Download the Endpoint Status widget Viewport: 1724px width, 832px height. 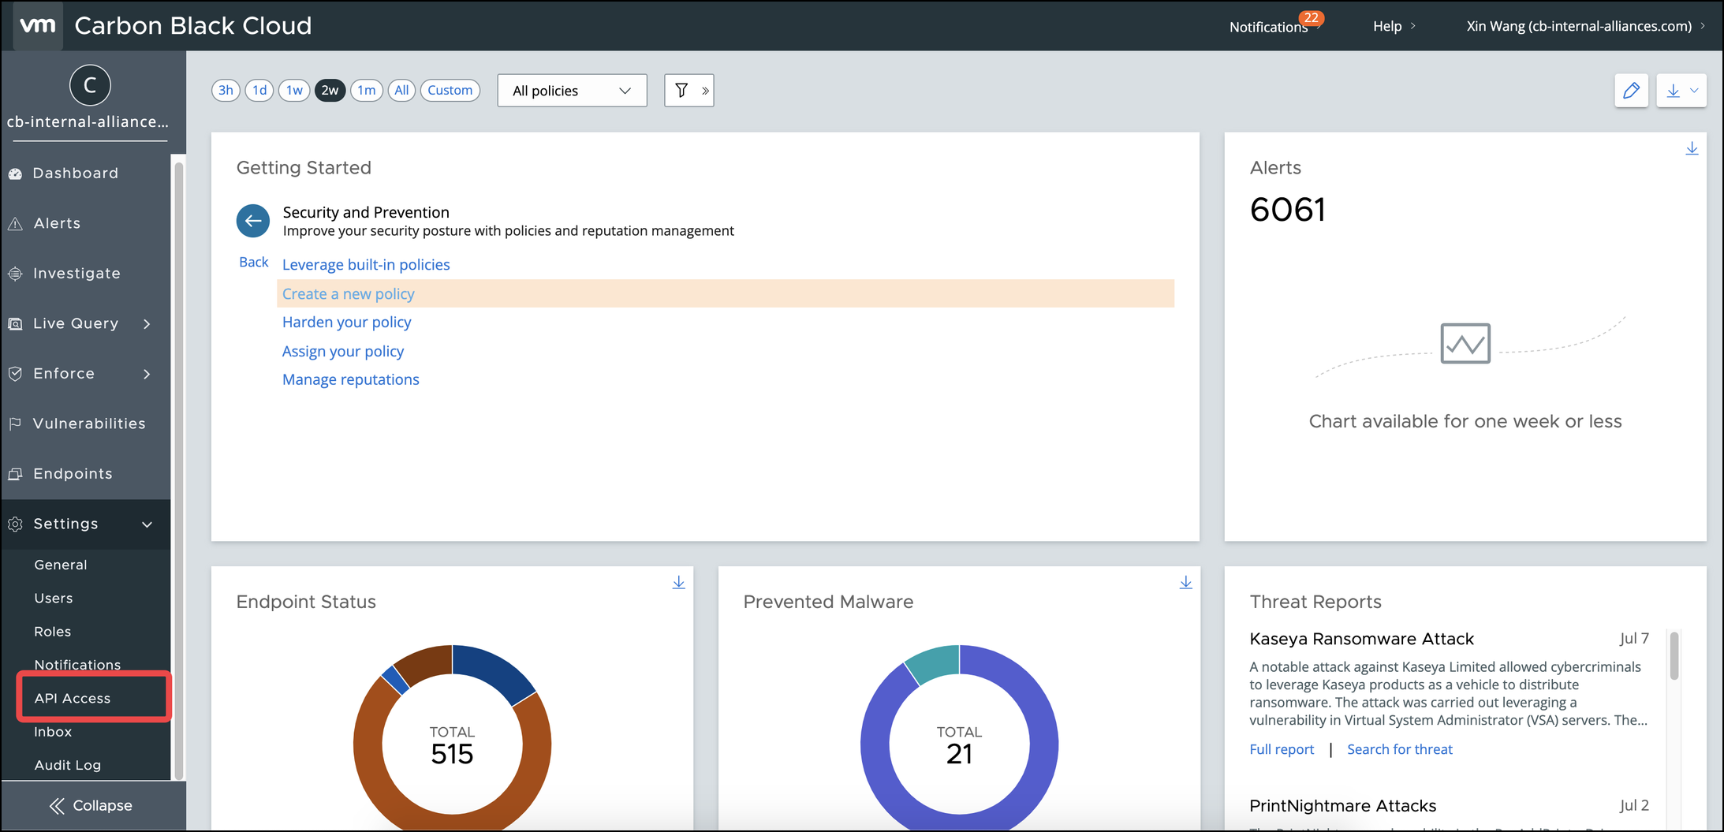678,583
